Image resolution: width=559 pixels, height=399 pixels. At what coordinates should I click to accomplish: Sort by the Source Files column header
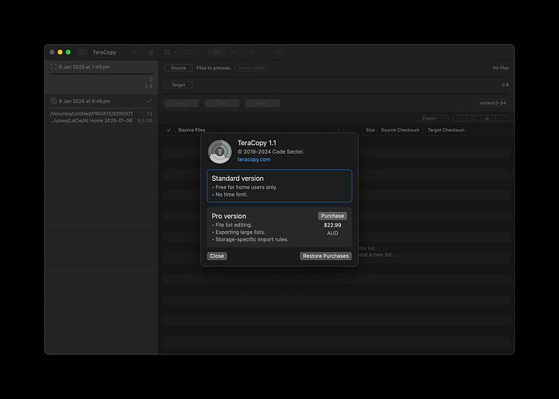pos(192,130)
